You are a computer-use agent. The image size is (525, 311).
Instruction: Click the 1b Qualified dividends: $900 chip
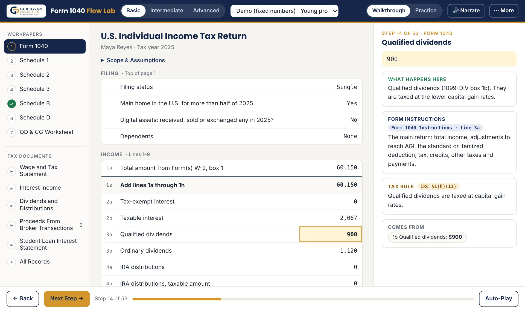click(427, 237)
